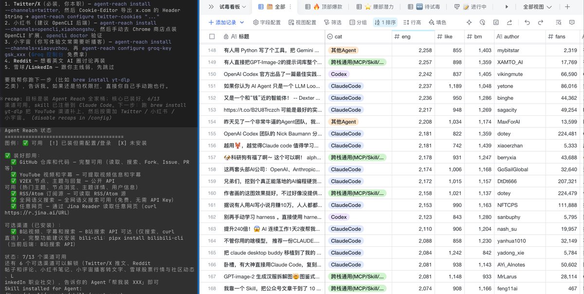Image resolution: width=584 pixels, height=294 pixels.
Task: Switch to the 全部 view tab
Action: (x=275, y=7)
